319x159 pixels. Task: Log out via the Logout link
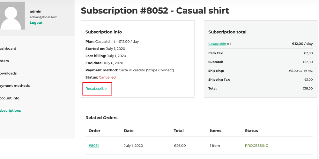pyautogui.click(x=36, y=23)
